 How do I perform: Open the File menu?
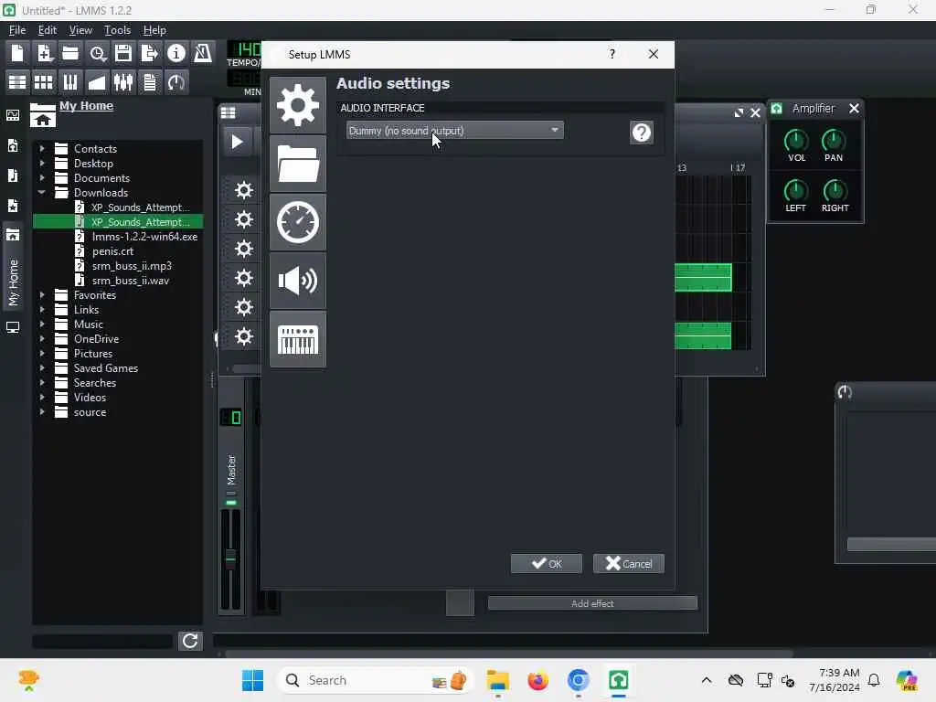[x=17, y=30]
